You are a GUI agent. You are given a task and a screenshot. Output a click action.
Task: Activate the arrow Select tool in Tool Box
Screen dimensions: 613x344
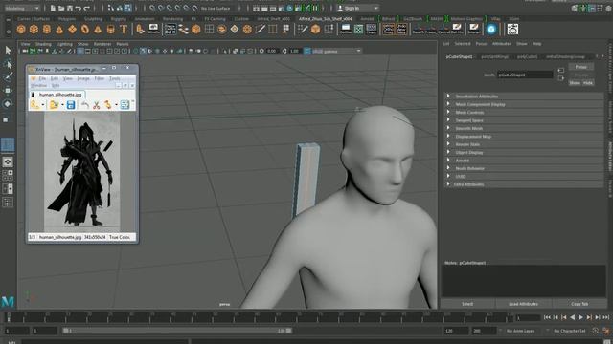click(8, 51)
